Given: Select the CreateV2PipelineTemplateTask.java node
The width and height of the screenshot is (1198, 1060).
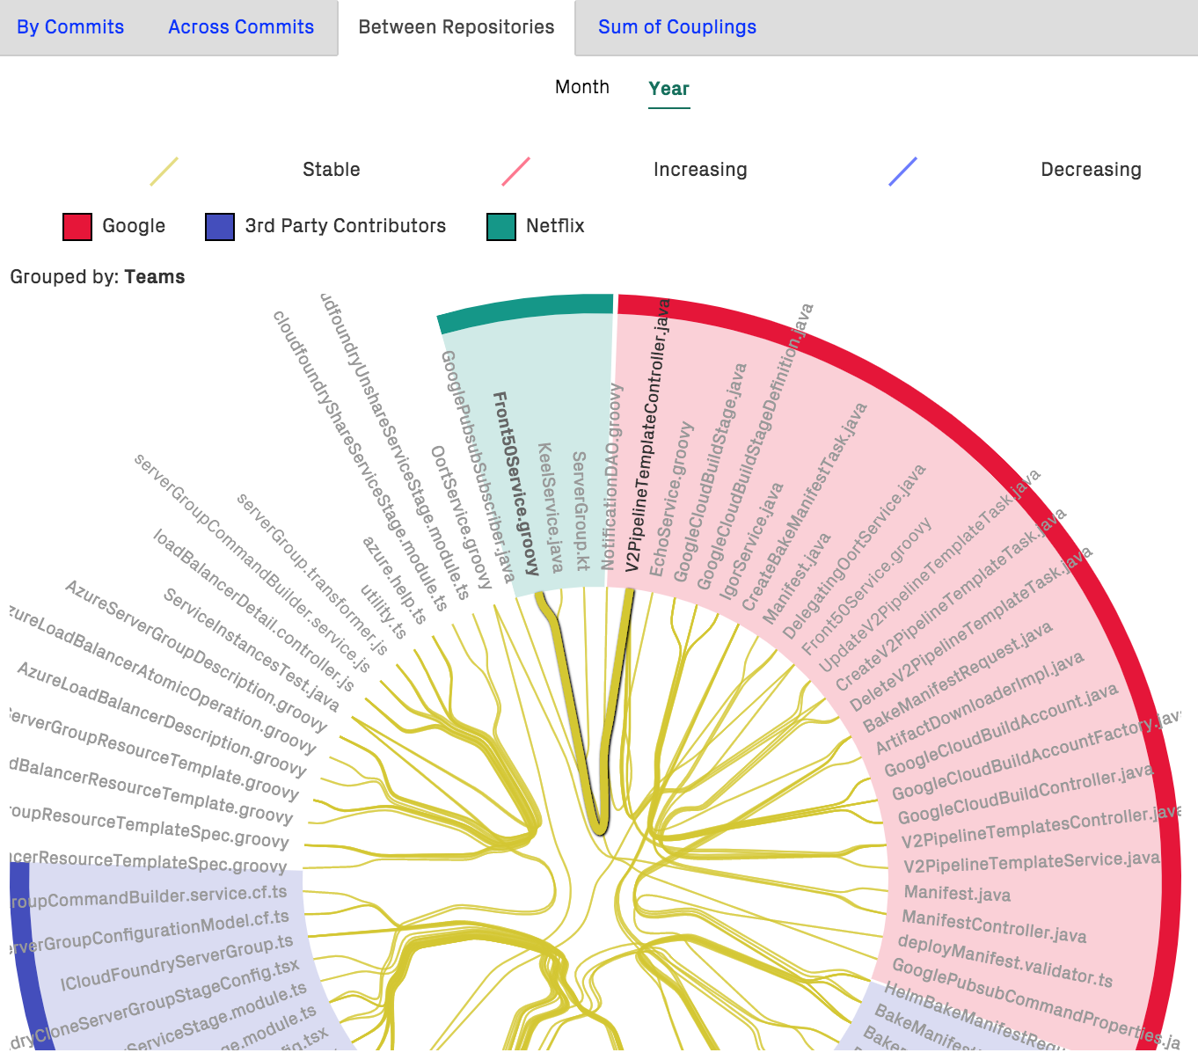Looking at the screenshot, I should click(951, 600).
